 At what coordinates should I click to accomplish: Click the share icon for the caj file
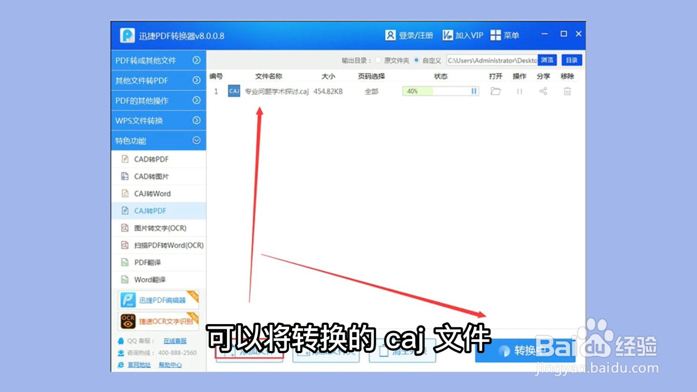point(543,91)
